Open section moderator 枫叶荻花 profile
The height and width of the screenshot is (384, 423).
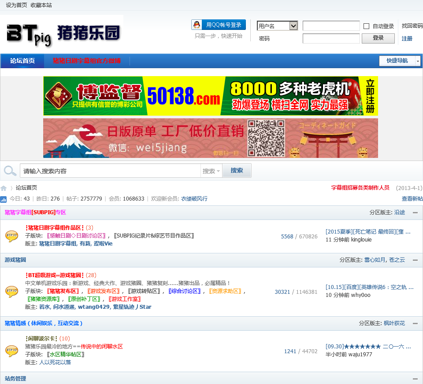click(x=394, y=323)
